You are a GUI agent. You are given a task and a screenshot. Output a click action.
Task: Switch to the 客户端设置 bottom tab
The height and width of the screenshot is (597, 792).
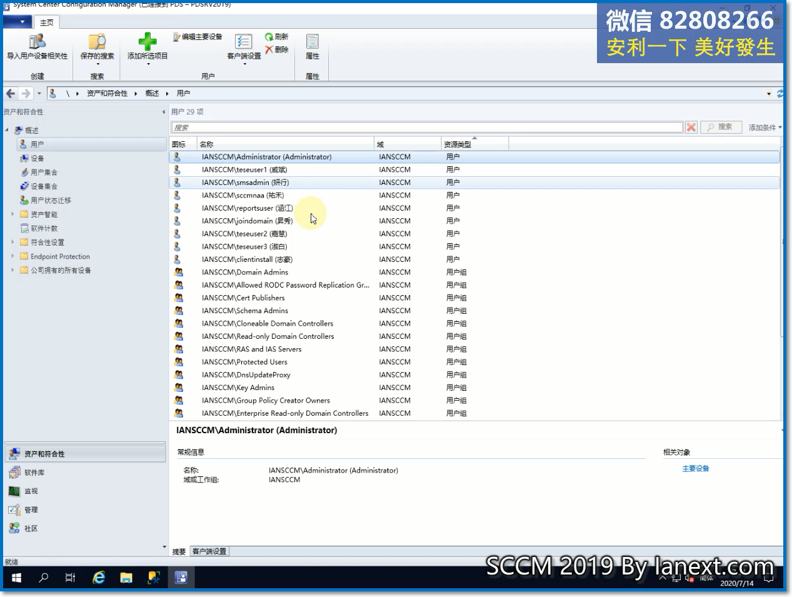[209, 551]
